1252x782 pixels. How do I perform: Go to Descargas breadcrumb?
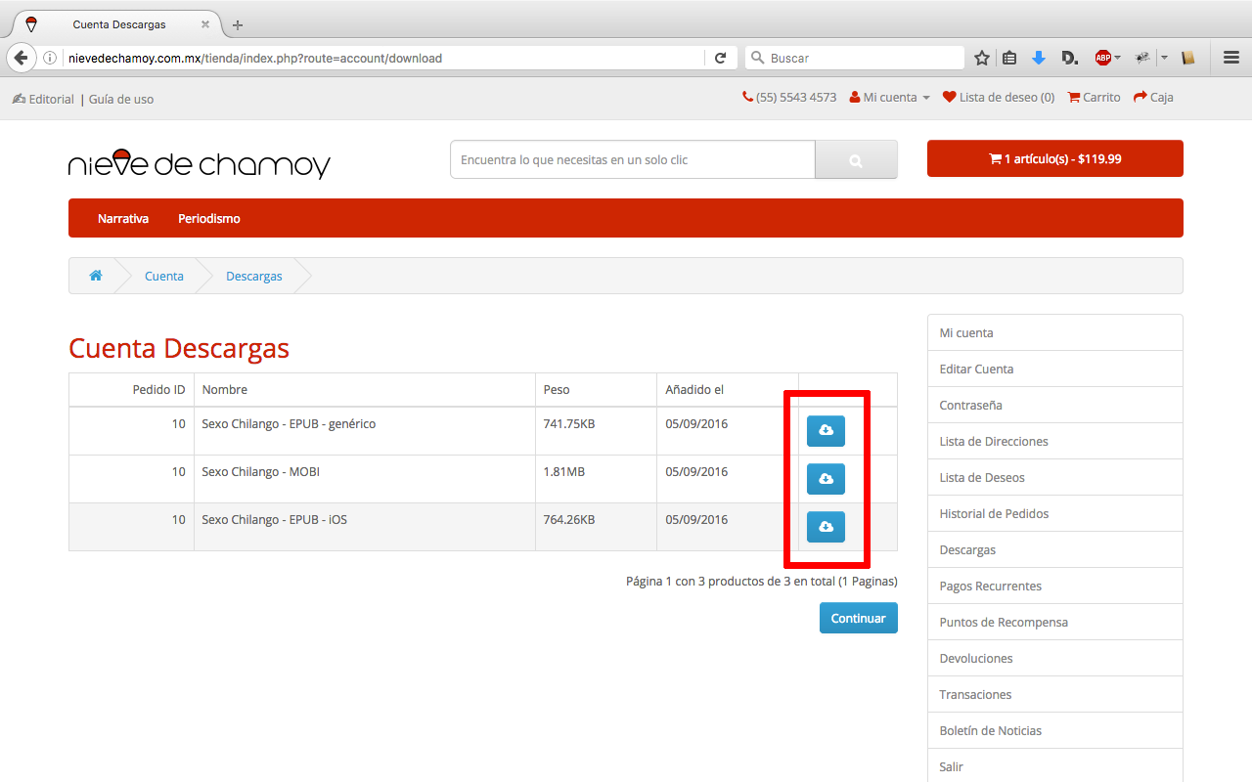(254, 276)
